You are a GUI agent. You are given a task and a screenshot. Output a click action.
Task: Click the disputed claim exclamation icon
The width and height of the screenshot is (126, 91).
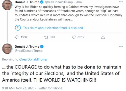[x=18, y=28]
